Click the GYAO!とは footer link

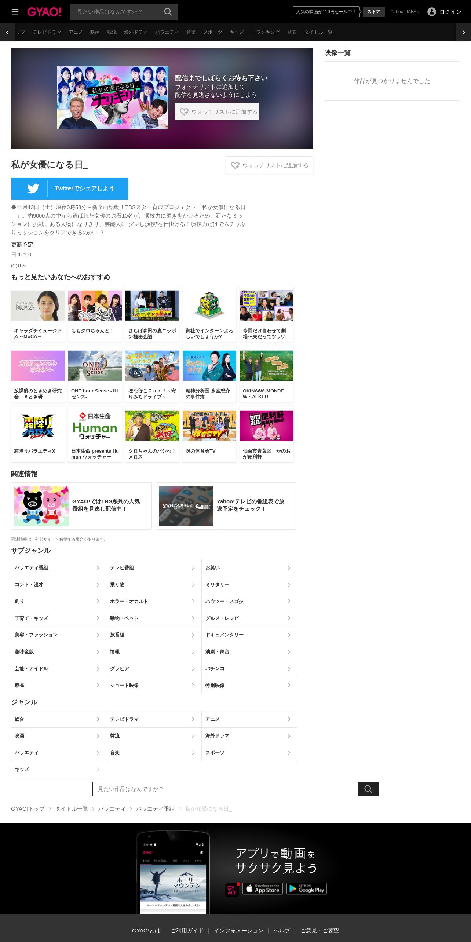tap(146, 931)
